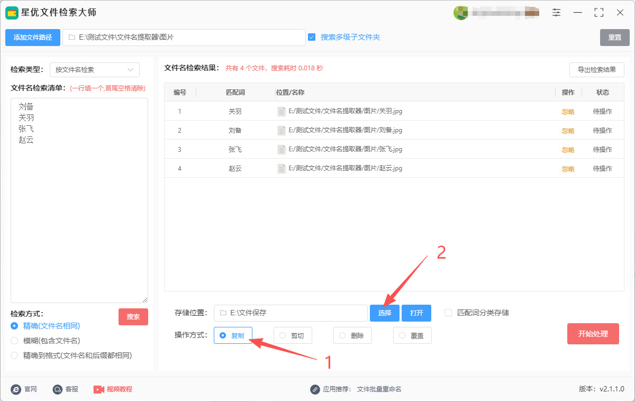This screenshot has height=402, width=635.
Task: Click 刘备 in the search list
Action: [26, 106]
